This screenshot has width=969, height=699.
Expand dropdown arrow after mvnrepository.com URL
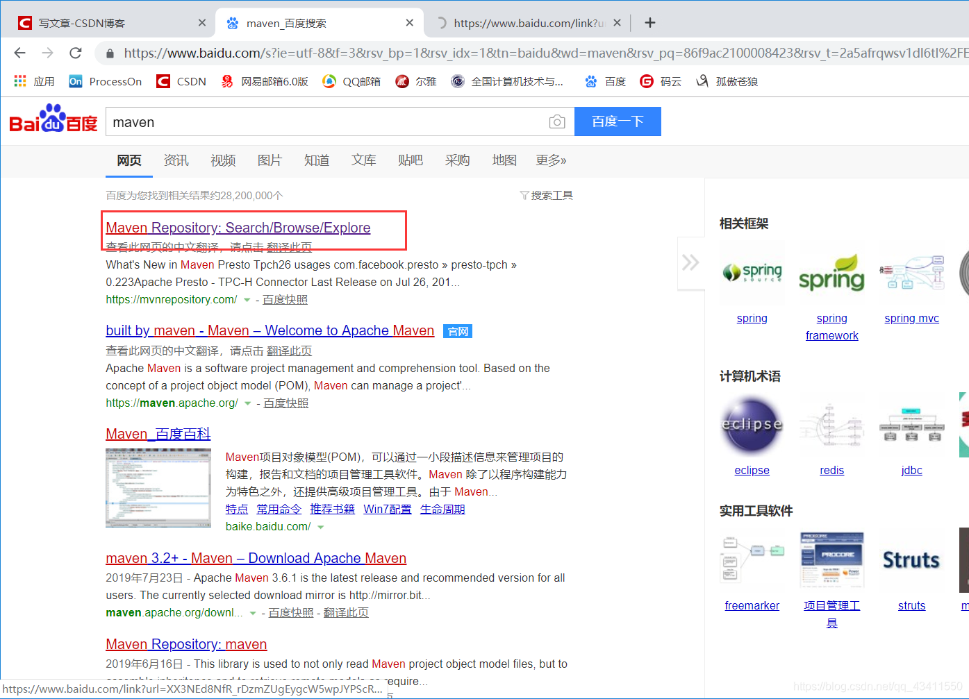[247, 301]
